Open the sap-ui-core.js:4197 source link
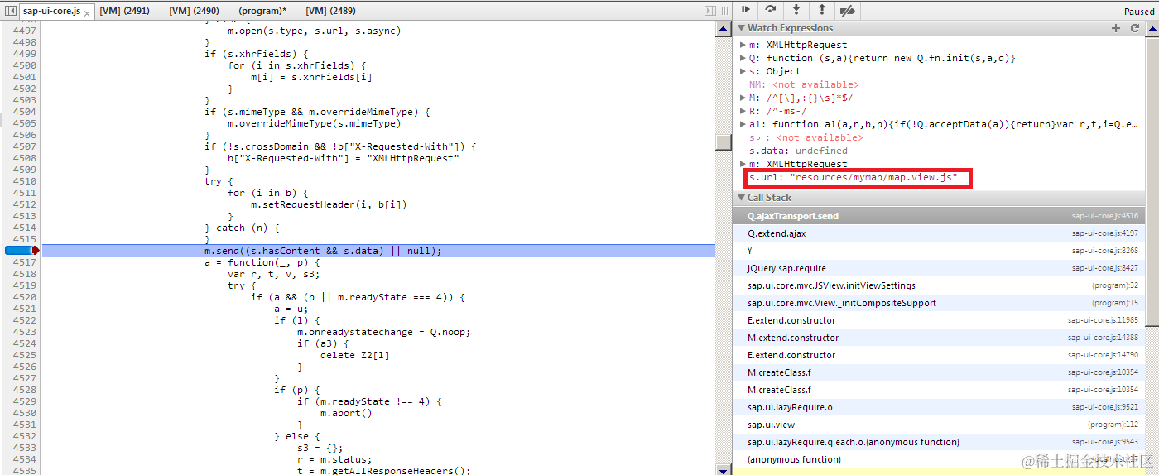Image resolution: width=1159 pixels, height=475 pixels. point(1104,233)
